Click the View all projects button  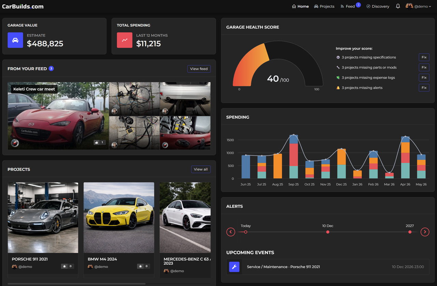point(201,169)
